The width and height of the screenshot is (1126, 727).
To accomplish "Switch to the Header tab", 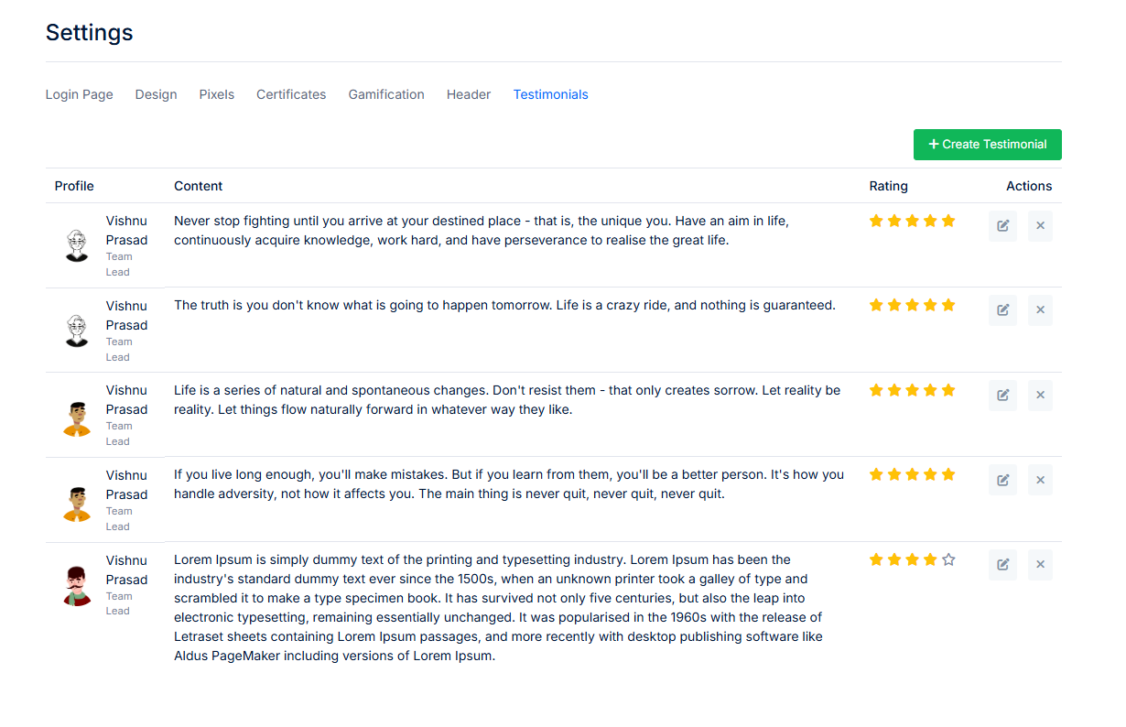I will [x=469, y=94].
